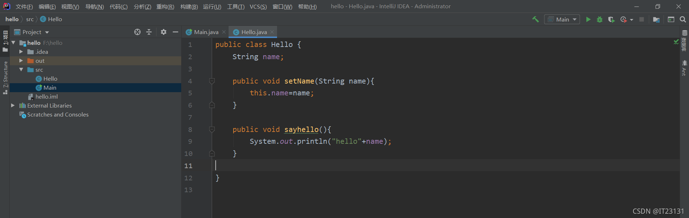The height and width of the screenshot is (218, 689).
Task: Open the run anything window icon
Action: pos(671,19)
